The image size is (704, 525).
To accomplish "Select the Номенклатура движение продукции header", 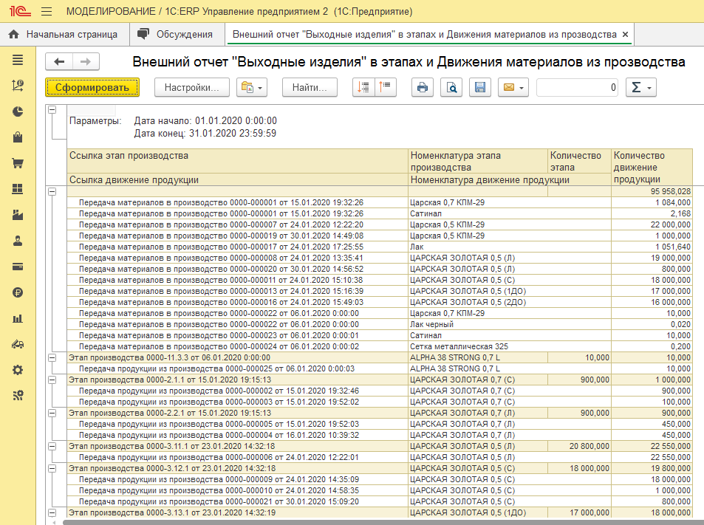I will point(510,179).
